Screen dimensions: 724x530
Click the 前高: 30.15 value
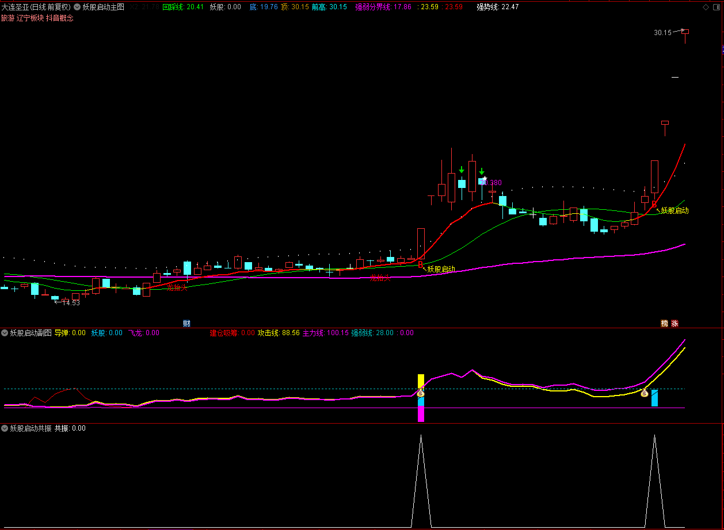tap(329, 7)
